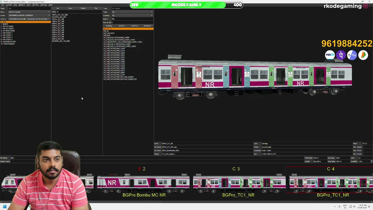Screen dimensions: 373x210
Task: Click the Up button
Action: click(x=57, y=8)
